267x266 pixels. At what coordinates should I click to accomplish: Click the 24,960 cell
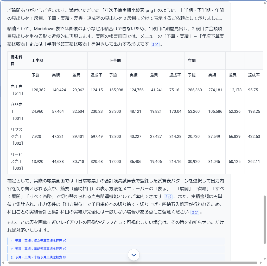(39, 111)
